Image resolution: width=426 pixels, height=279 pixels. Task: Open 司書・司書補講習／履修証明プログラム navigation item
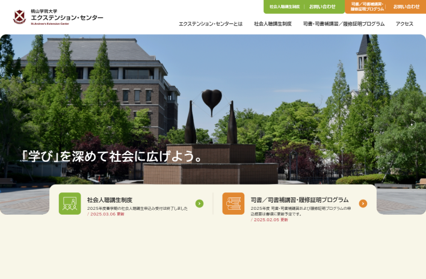[x=344, y=24]
